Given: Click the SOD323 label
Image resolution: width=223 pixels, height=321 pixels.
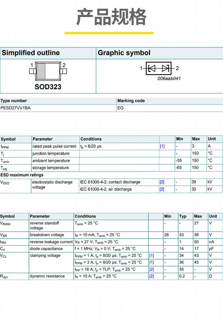Looking at the screenshot, I should point(48,87).
